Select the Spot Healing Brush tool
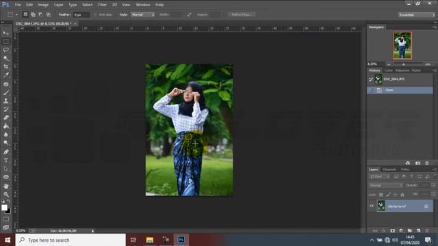 (6, 84)
